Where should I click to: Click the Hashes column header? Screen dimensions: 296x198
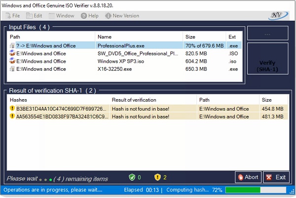(x=58, y=100)
